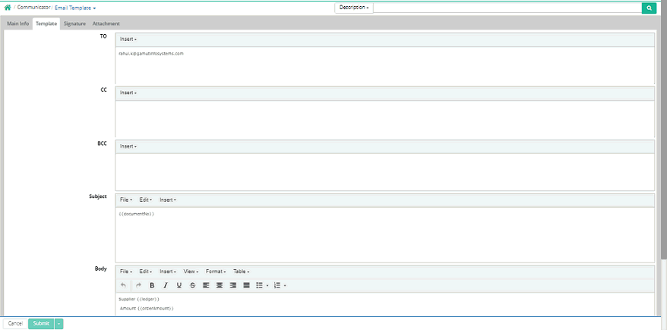Click in the top search input field
This screenshot has height=330, width=667.
coord(507,8)
